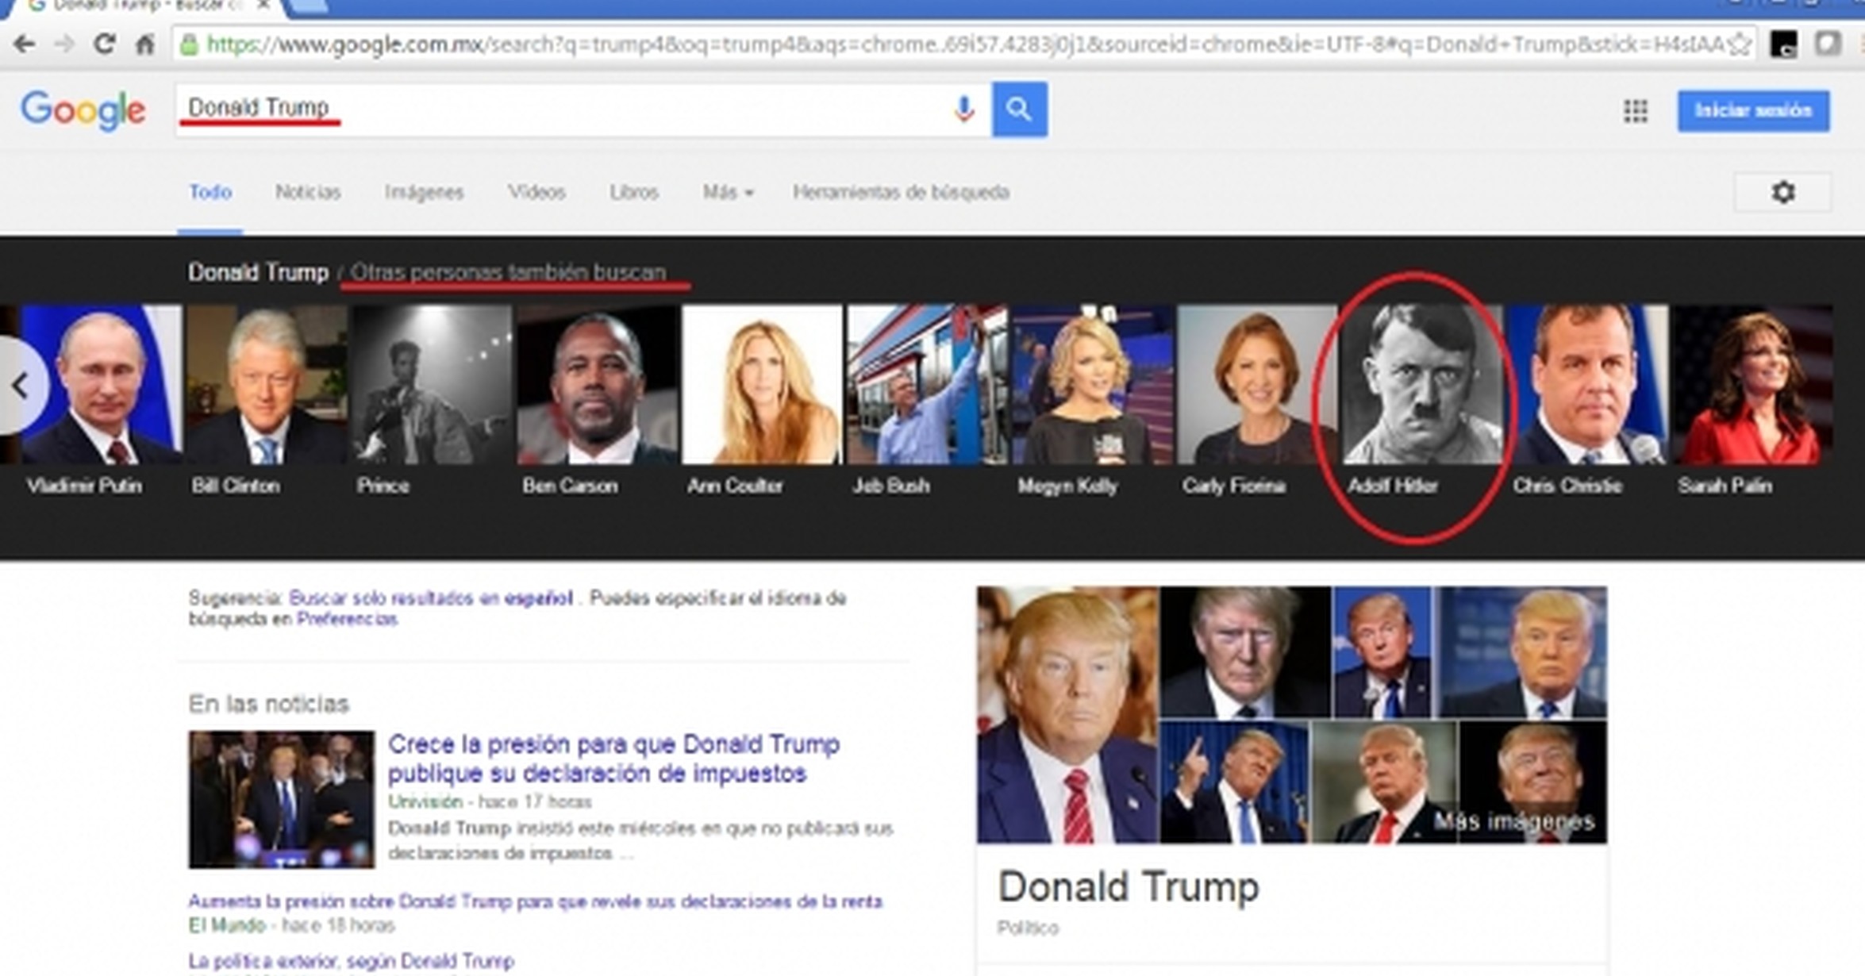This screenshot has width=1865, height=976.
Task: Select the Todo tab
Action: coord(210,193)
